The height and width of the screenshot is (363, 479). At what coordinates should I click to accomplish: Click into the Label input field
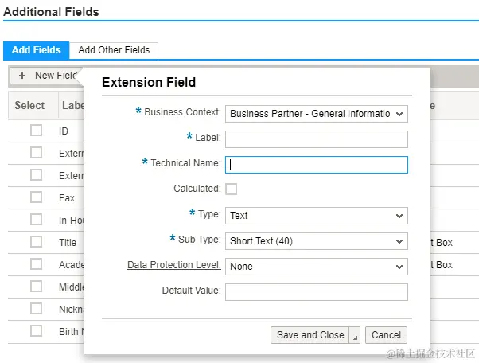(316, 139)
